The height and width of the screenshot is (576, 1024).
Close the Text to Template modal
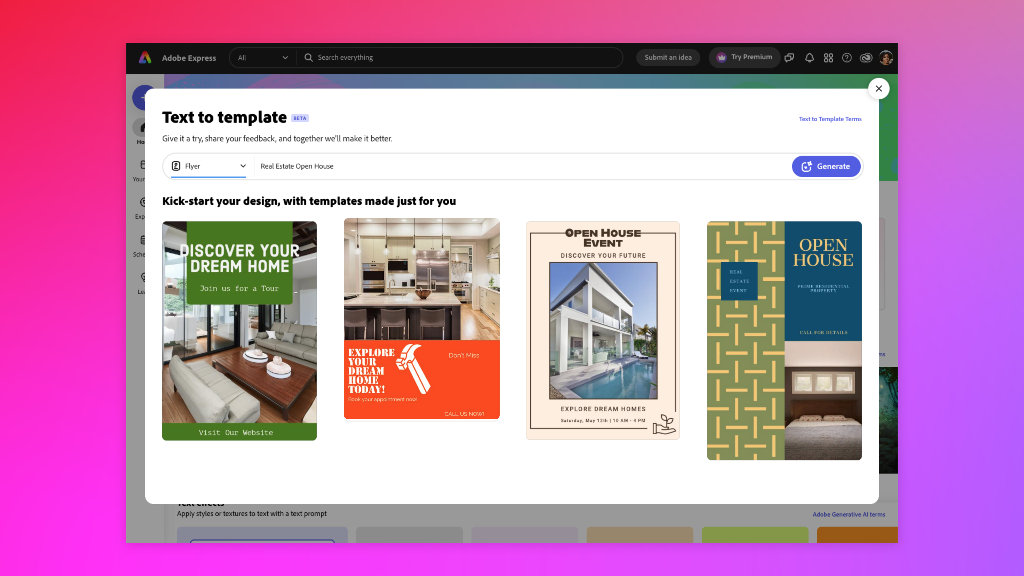[878, 88]
